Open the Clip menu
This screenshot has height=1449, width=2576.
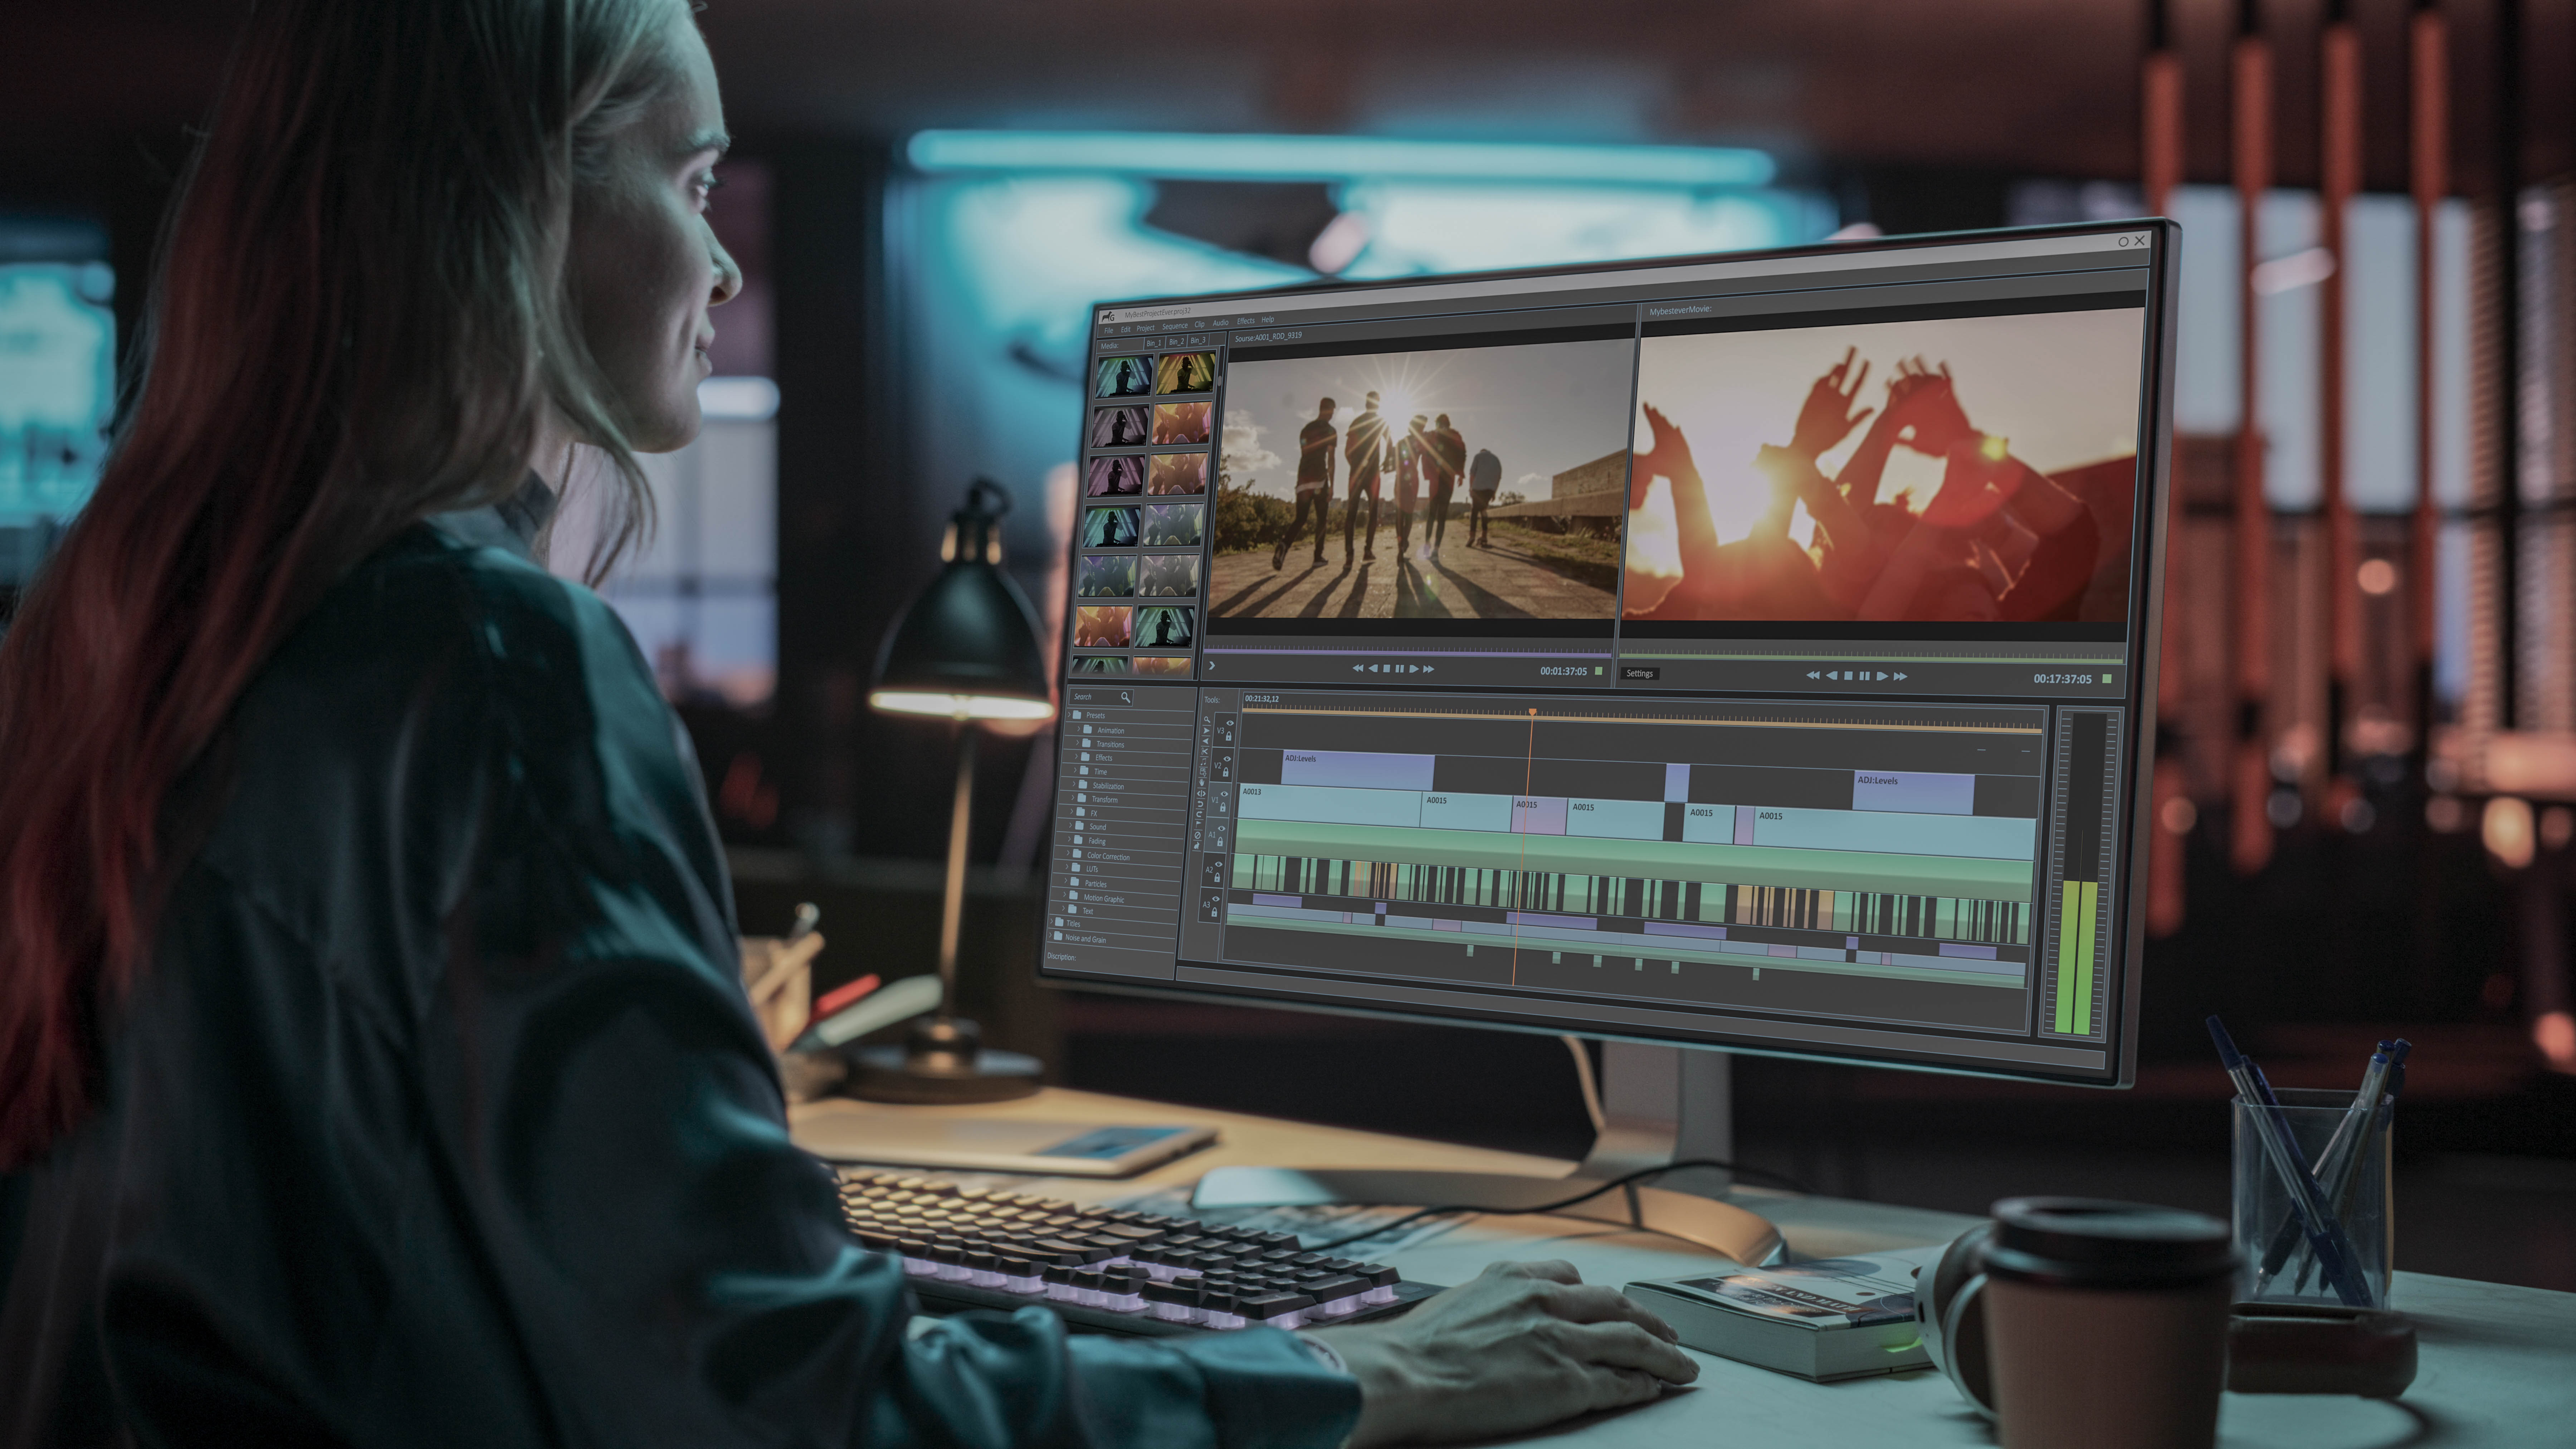1200,325
